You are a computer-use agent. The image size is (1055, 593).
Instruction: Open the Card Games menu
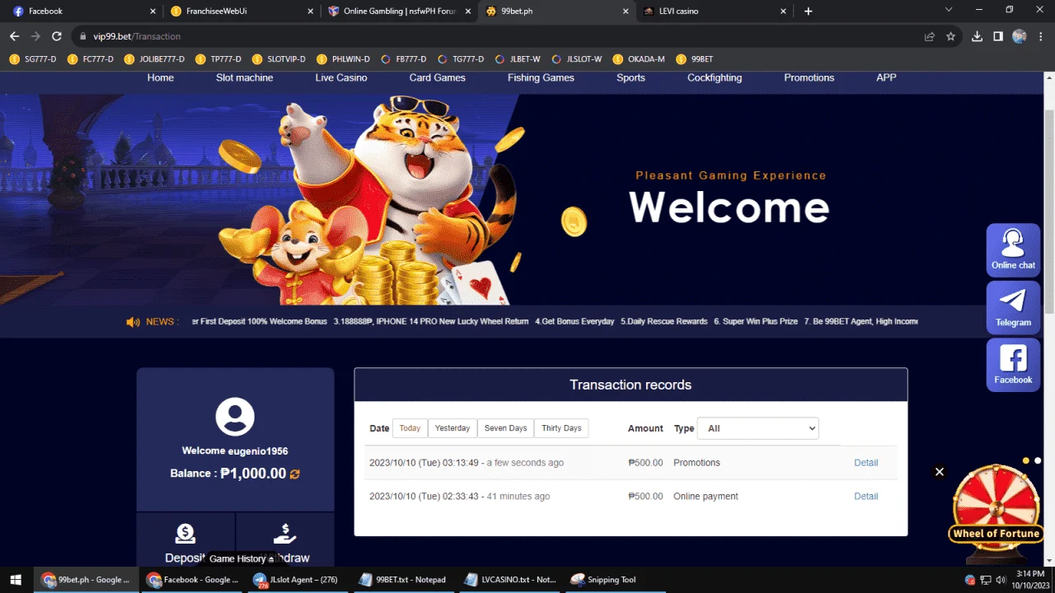438,77
